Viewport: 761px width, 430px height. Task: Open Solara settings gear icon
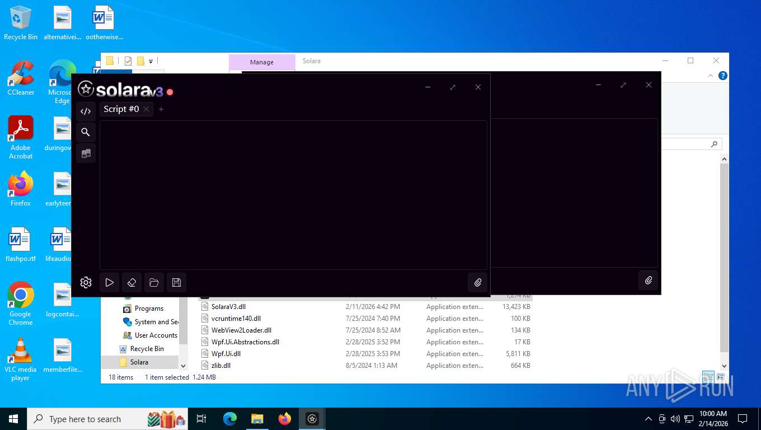pyautogui.click(x=86, y=283)
